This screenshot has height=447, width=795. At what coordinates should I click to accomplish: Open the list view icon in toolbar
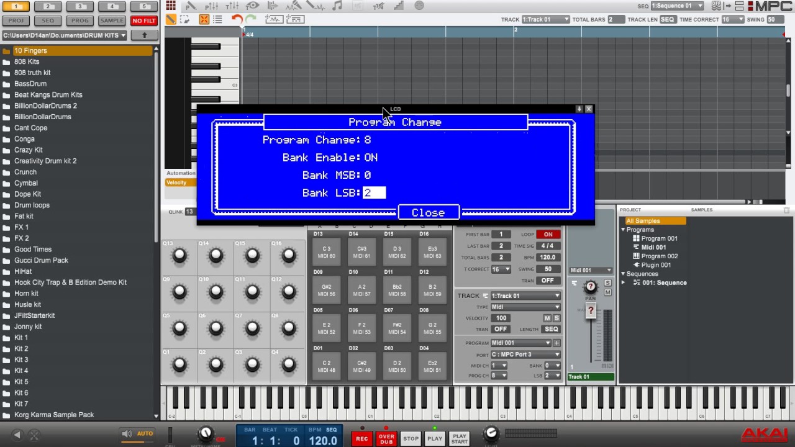217,19
